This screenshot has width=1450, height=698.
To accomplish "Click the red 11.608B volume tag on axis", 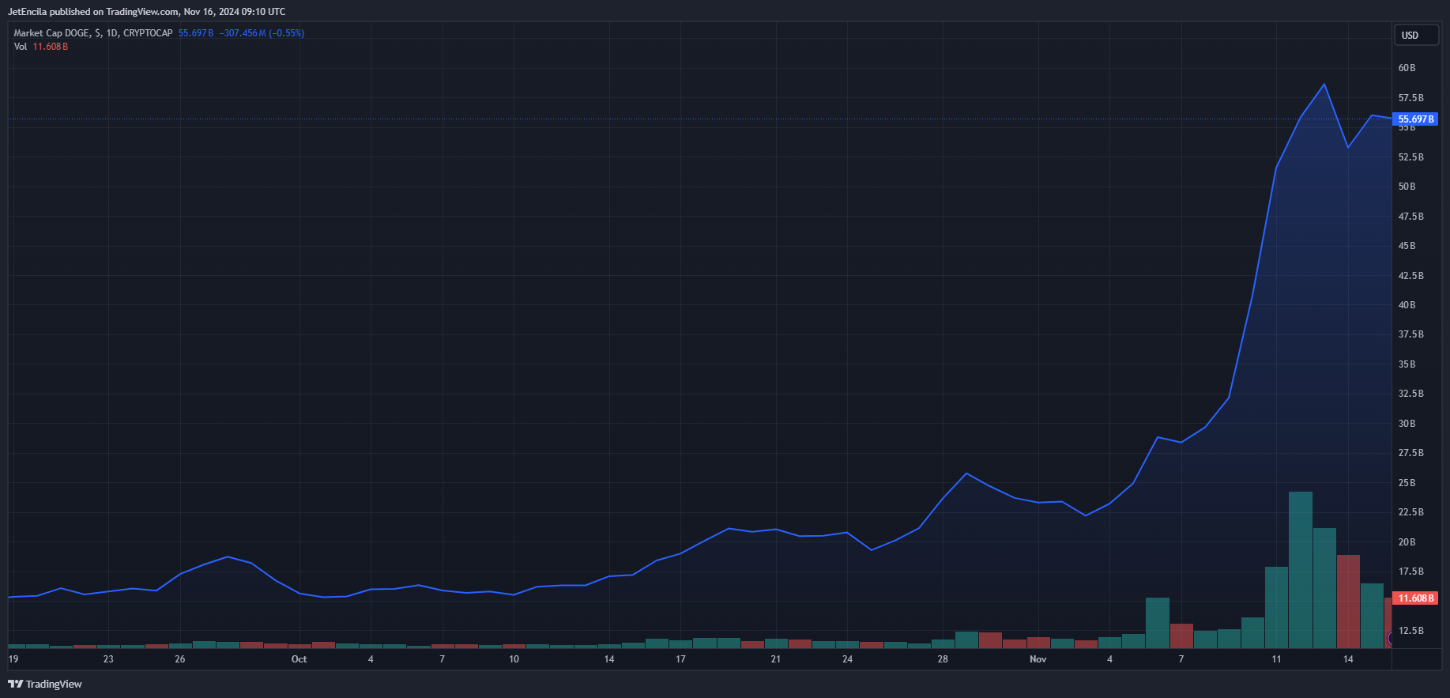I will [x=1415, y=598].
